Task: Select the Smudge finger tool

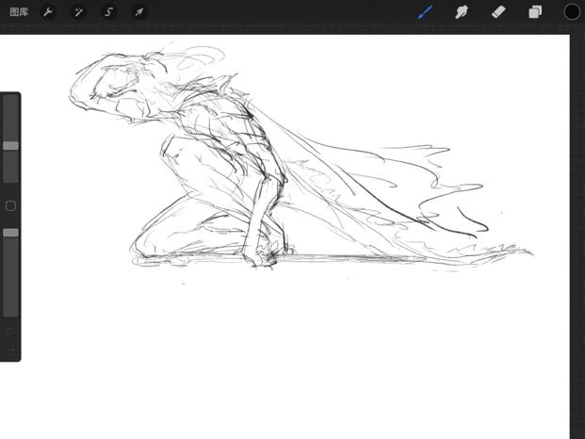Action: tap(462, 12)
